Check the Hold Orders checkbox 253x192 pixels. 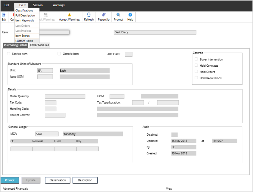(196, 72)
